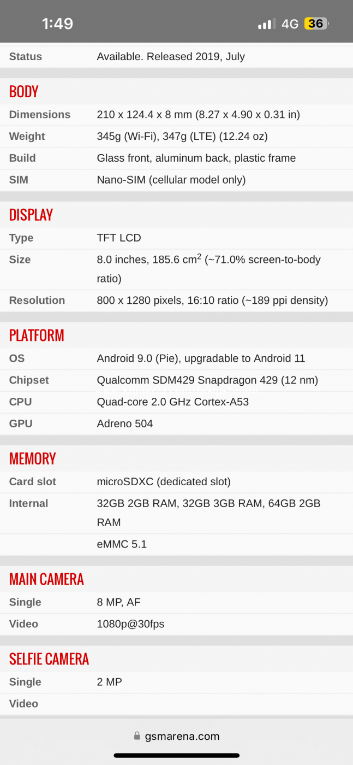Tap the home indicator bar at bottom
The width and height of the screenshot is (353, 765).
177,755
